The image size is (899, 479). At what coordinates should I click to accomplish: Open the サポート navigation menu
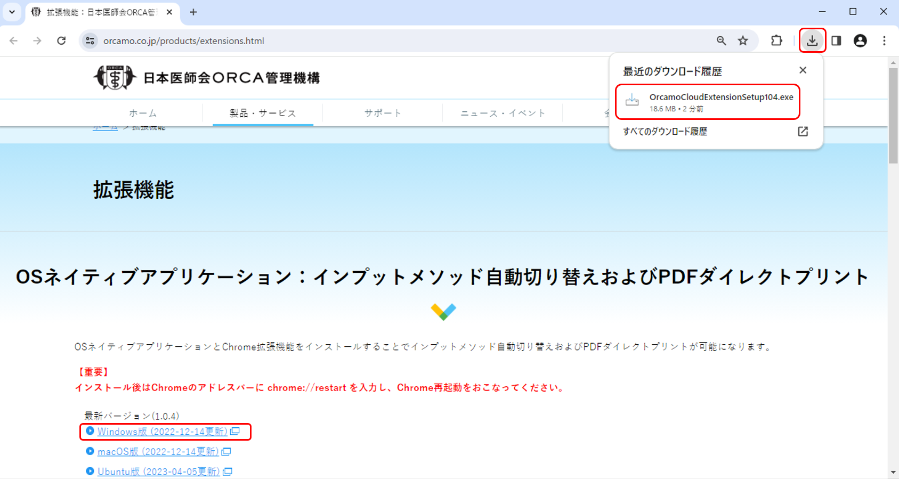coord(383,113)
